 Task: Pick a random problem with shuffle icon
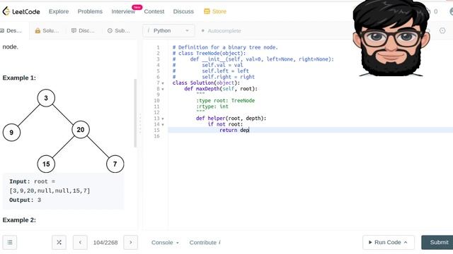(59, 243)
